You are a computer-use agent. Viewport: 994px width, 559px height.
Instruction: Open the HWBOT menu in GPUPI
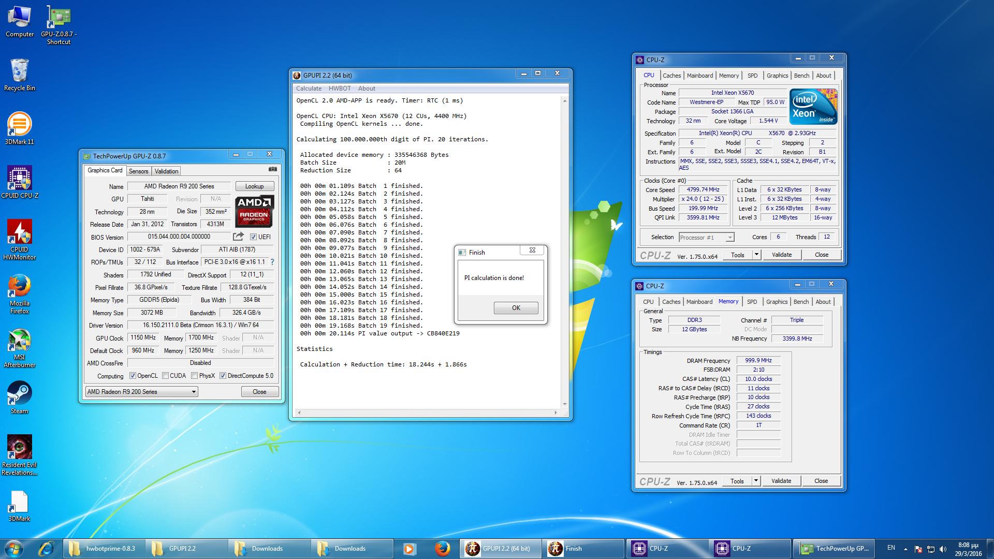(340, 89)
